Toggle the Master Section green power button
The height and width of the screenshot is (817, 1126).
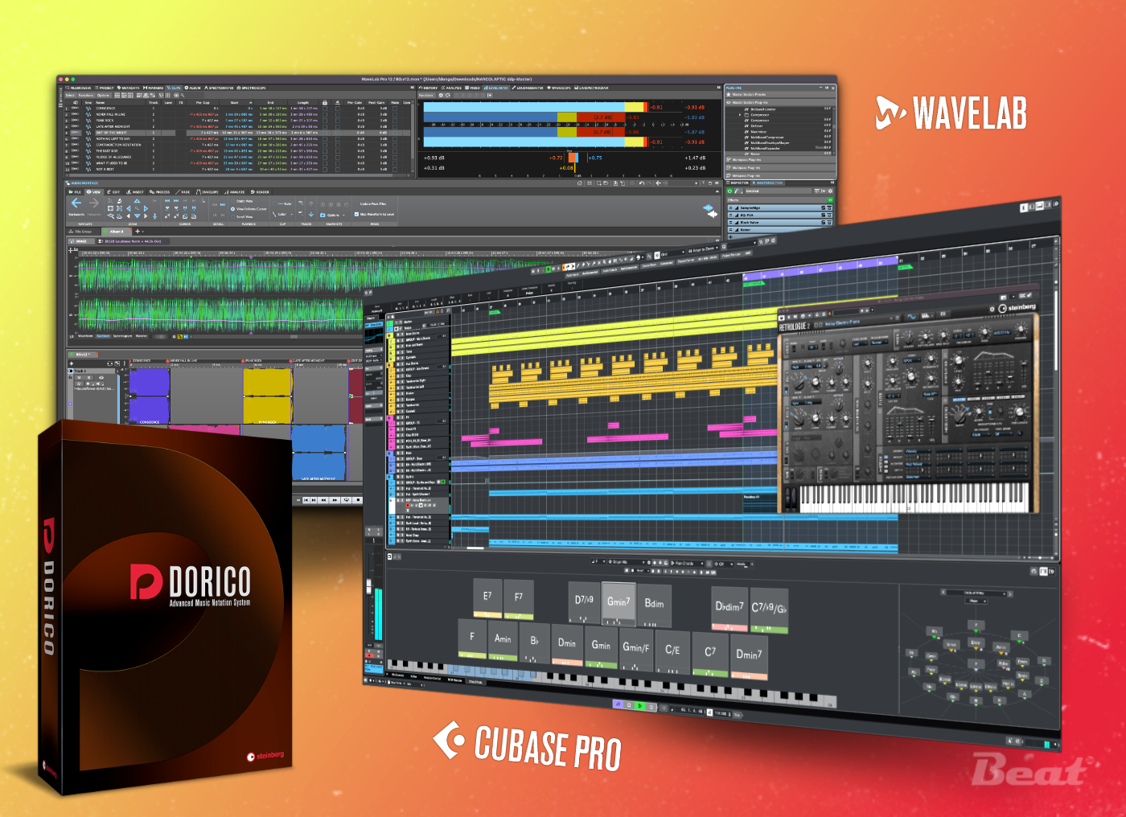pyautogui.click(x=730, y=191)
